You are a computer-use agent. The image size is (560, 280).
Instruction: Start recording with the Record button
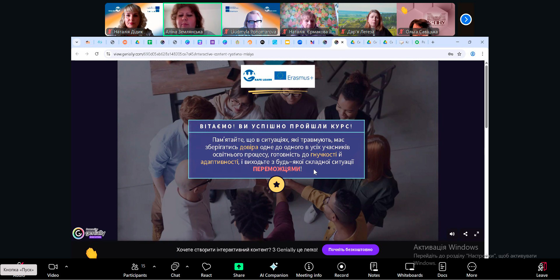[x=341, y=270]
